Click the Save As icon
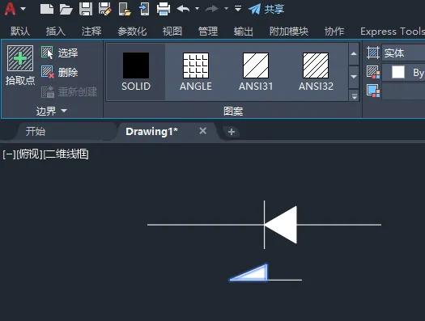 [x=105, y=9]
